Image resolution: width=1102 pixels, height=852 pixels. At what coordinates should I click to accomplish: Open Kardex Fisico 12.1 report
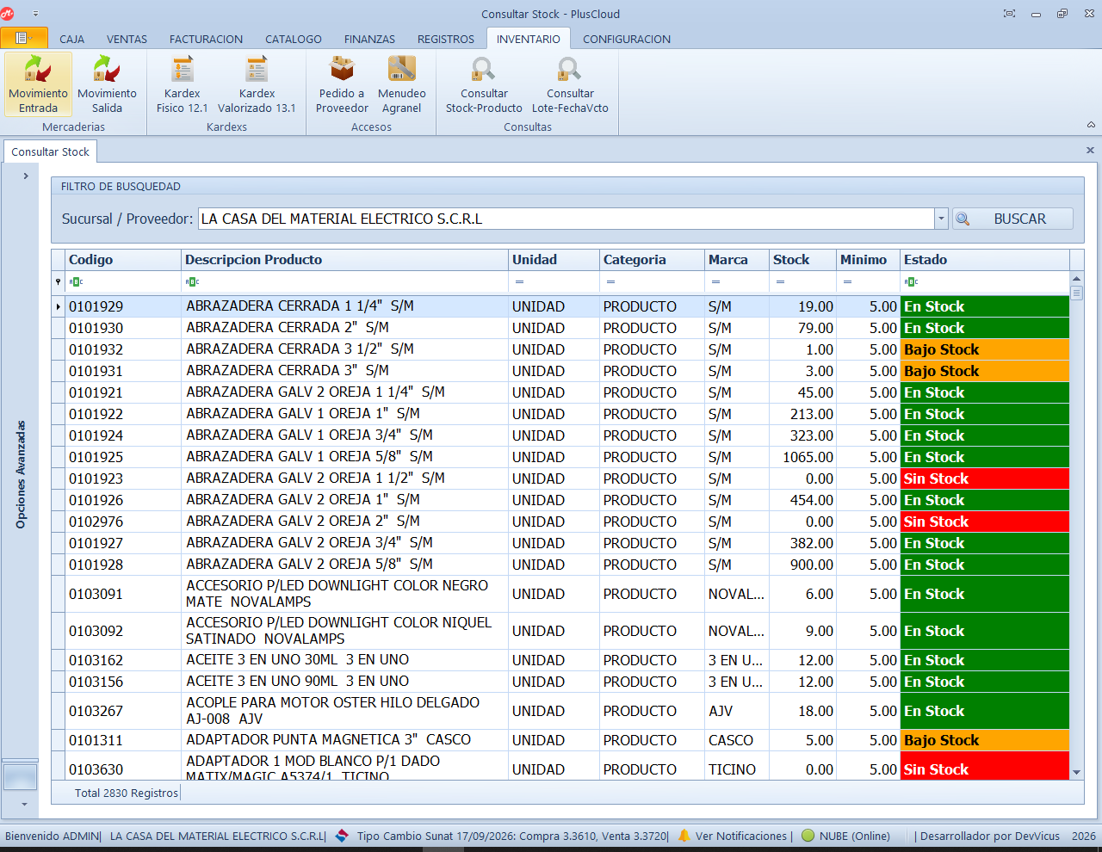tap(182, 83)
